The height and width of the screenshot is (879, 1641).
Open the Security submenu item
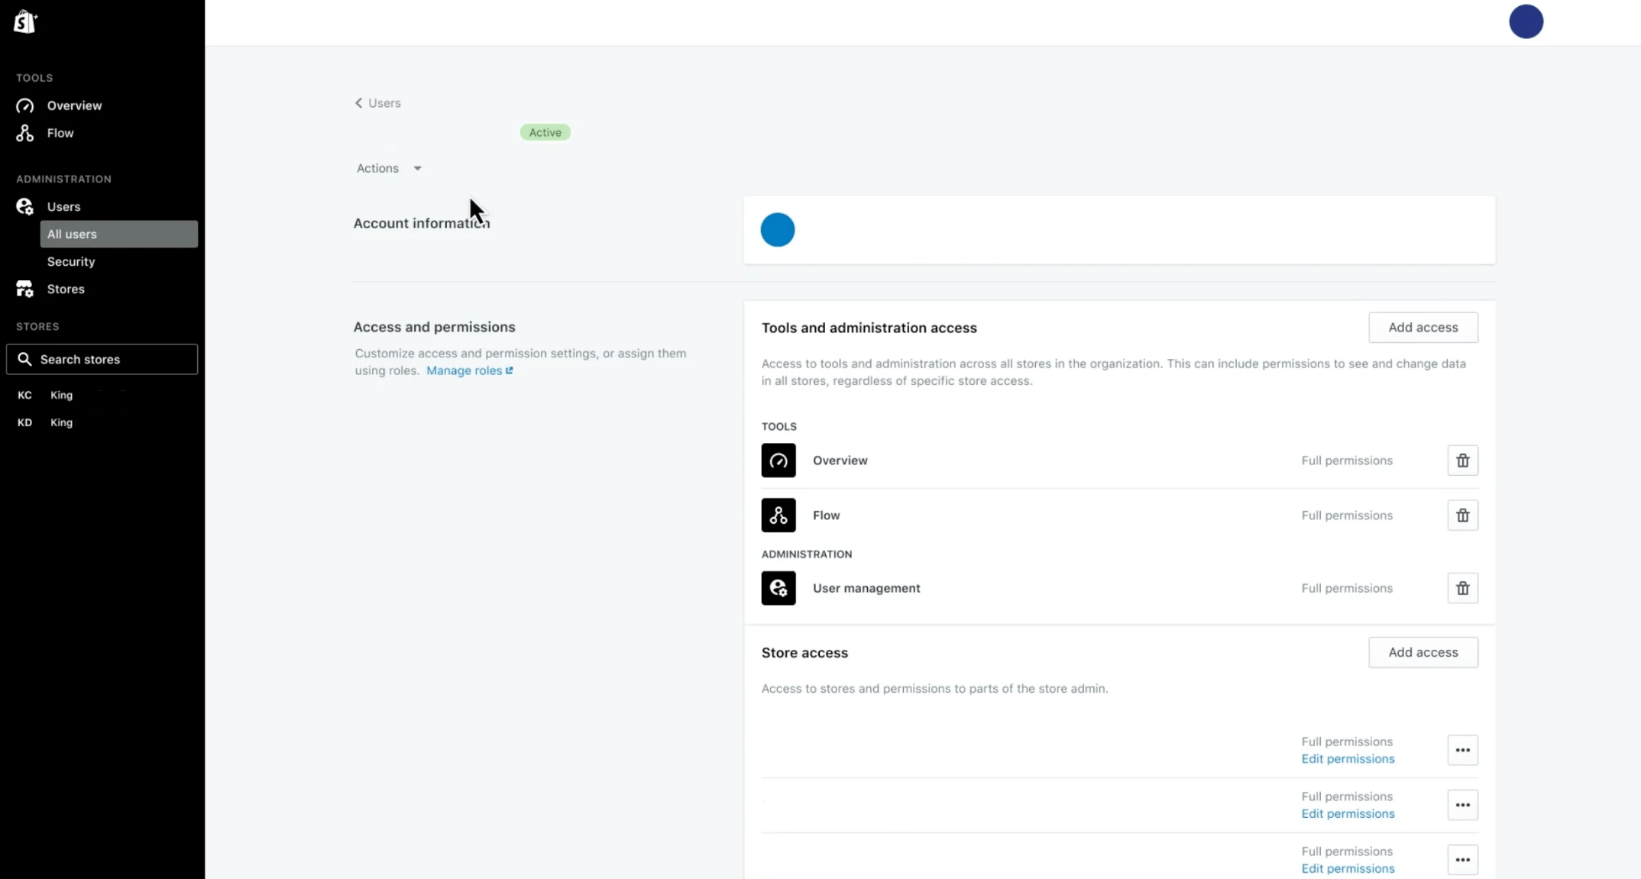pos(71,262)
